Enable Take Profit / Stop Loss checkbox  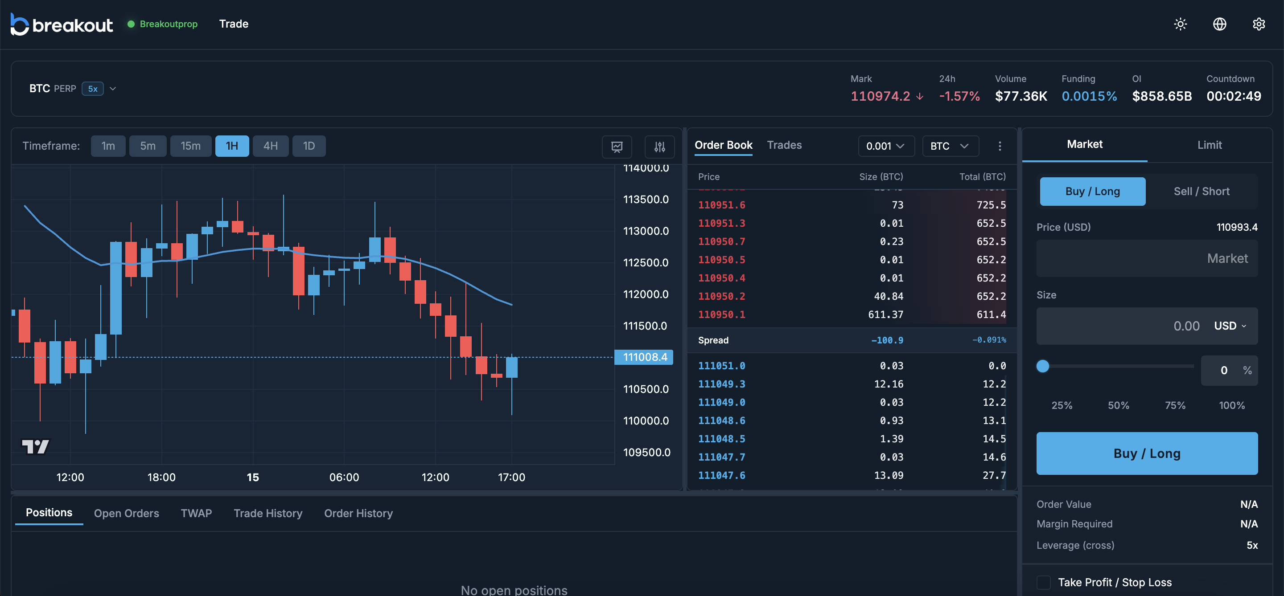1043,582
